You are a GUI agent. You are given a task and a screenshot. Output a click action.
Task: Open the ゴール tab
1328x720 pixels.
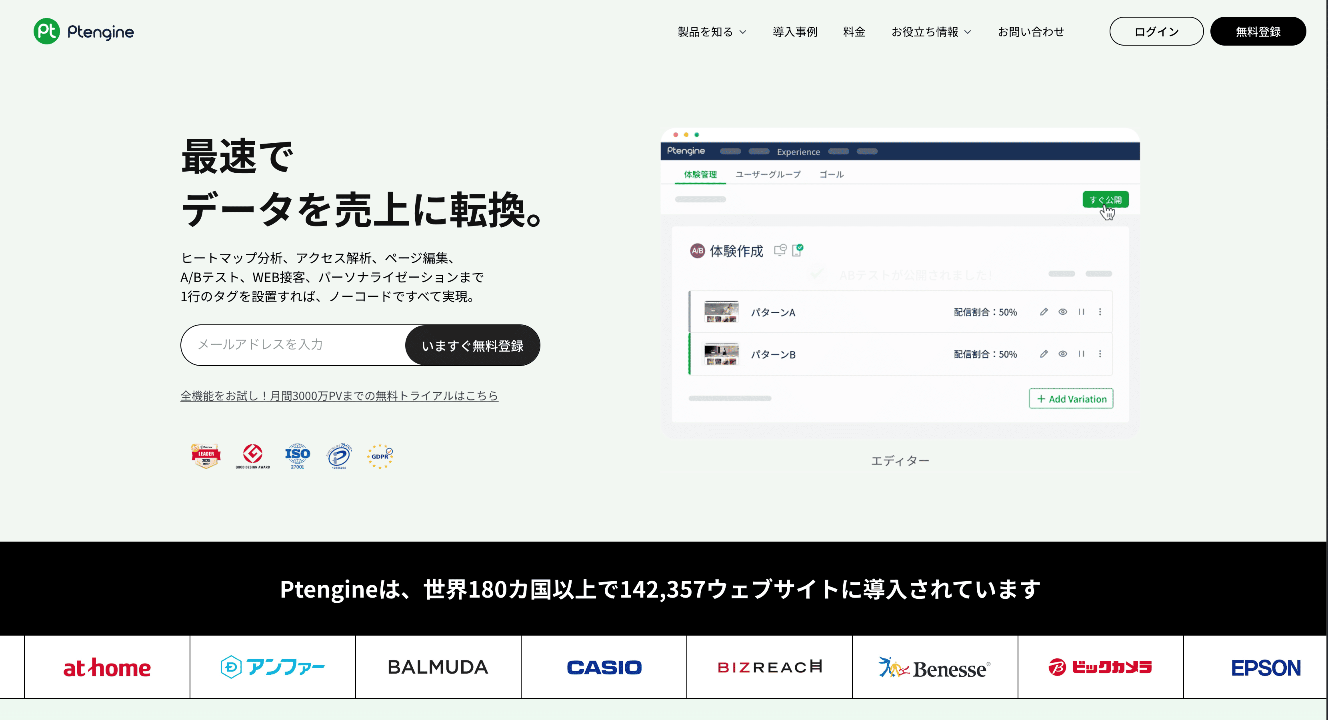pos(831,174)
